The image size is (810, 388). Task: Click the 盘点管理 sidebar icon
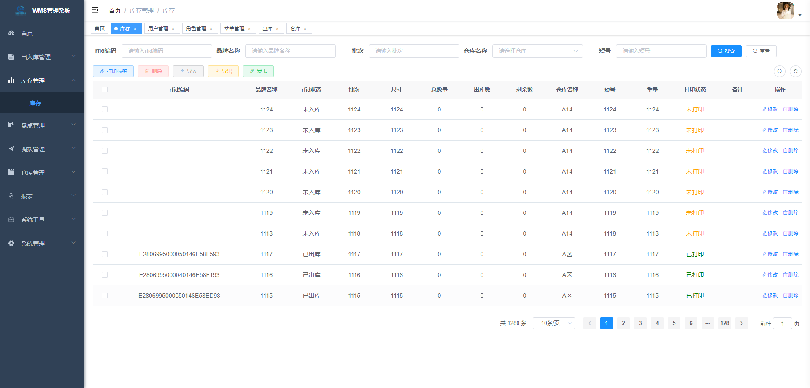pos(11,125)
